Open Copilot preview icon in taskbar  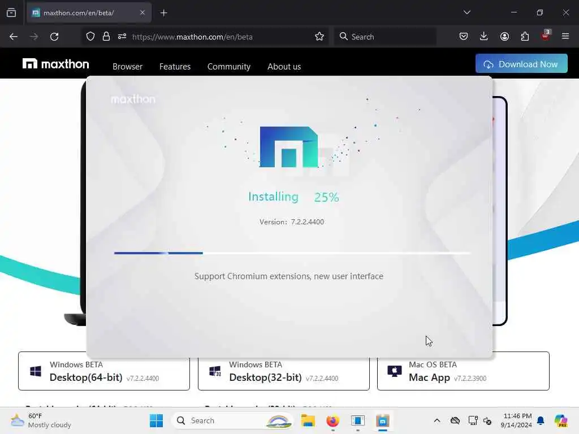(561, 420)
